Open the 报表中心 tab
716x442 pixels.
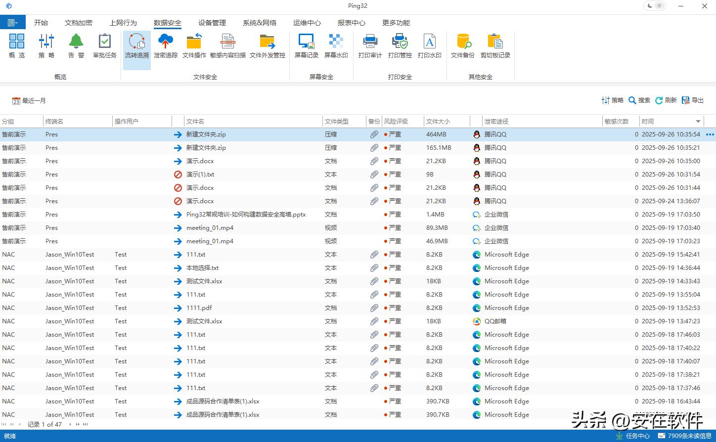pyautogui.click(x=351, y=23)
